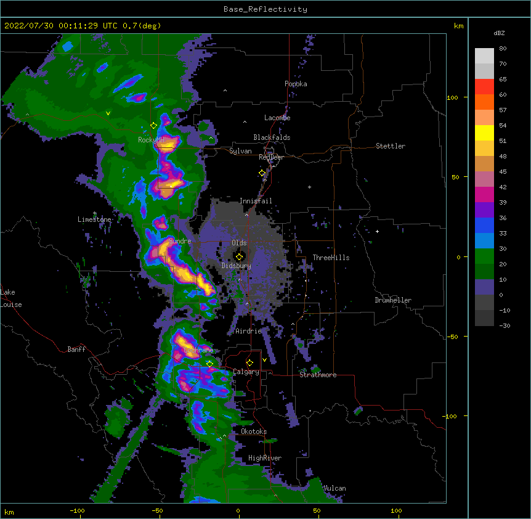The image size is (531, 519).
Task: Click the white plus marker north of Drumheller
Action: (x=377, y=231)
